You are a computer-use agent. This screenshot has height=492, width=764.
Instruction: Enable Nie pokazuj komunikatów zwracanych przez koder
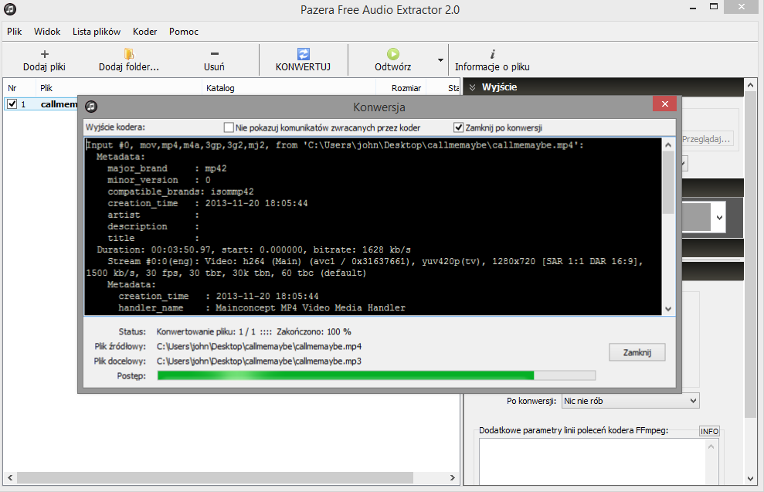tap(229, 127)
